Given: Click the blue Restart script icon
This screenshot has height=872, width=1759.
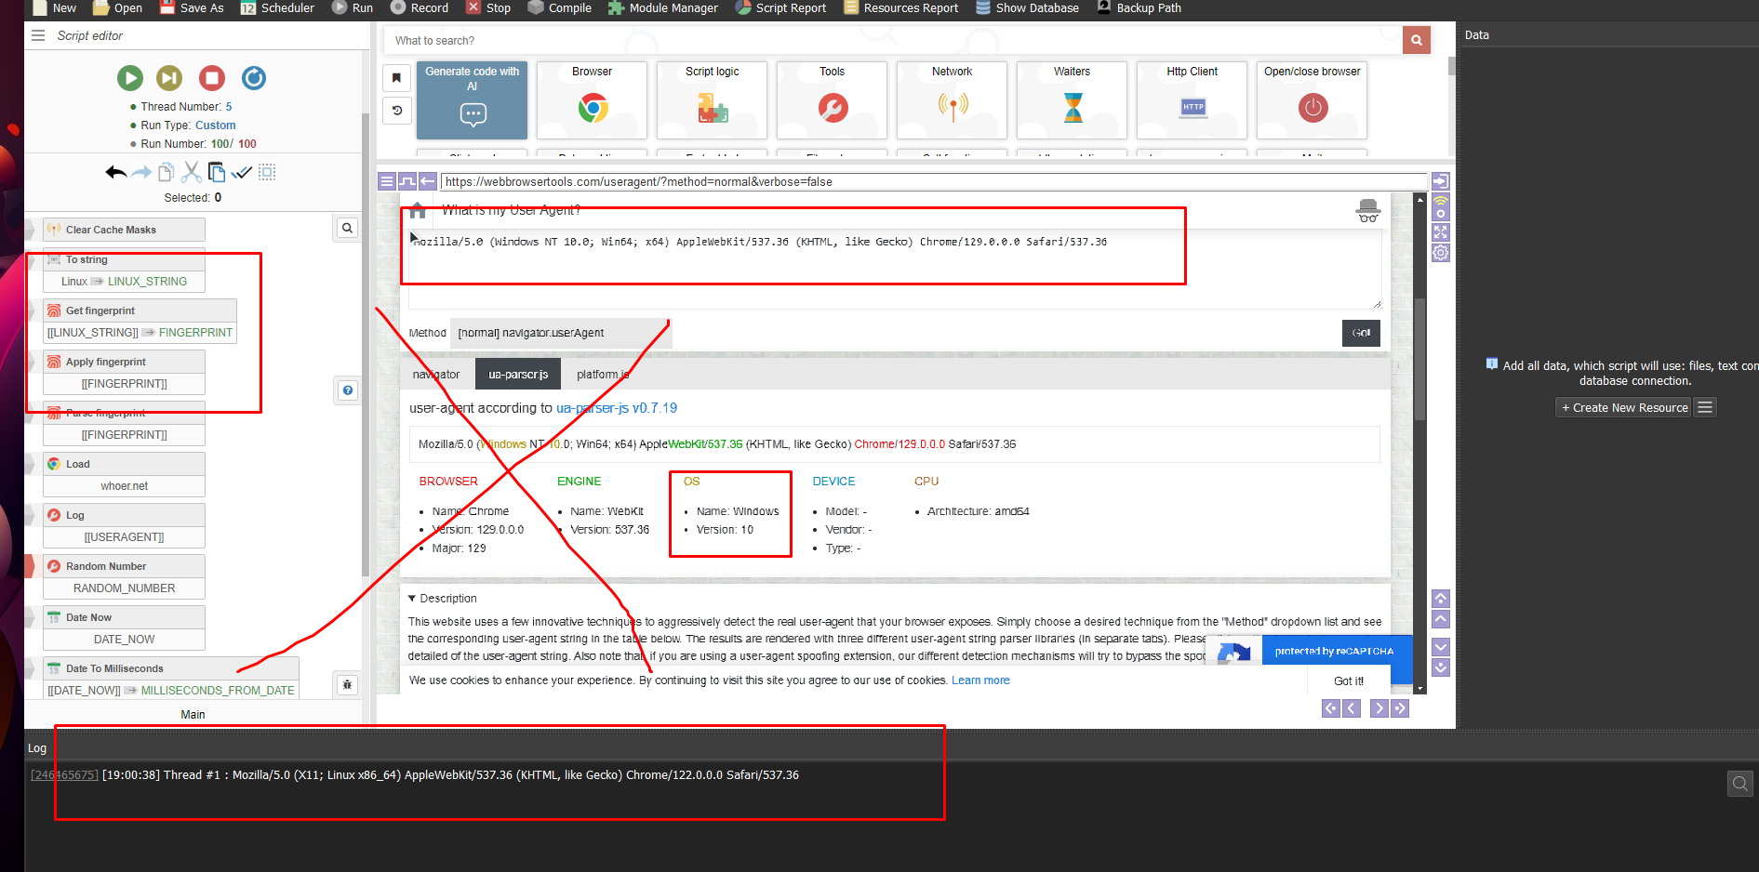Looking at the screenshot, I should 254,78.
